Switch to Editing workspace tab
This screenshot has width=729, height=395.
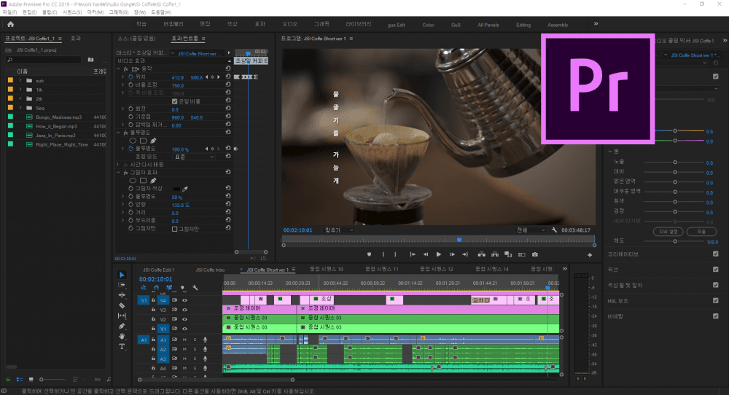pyautogui.click(x=523, y=25)
